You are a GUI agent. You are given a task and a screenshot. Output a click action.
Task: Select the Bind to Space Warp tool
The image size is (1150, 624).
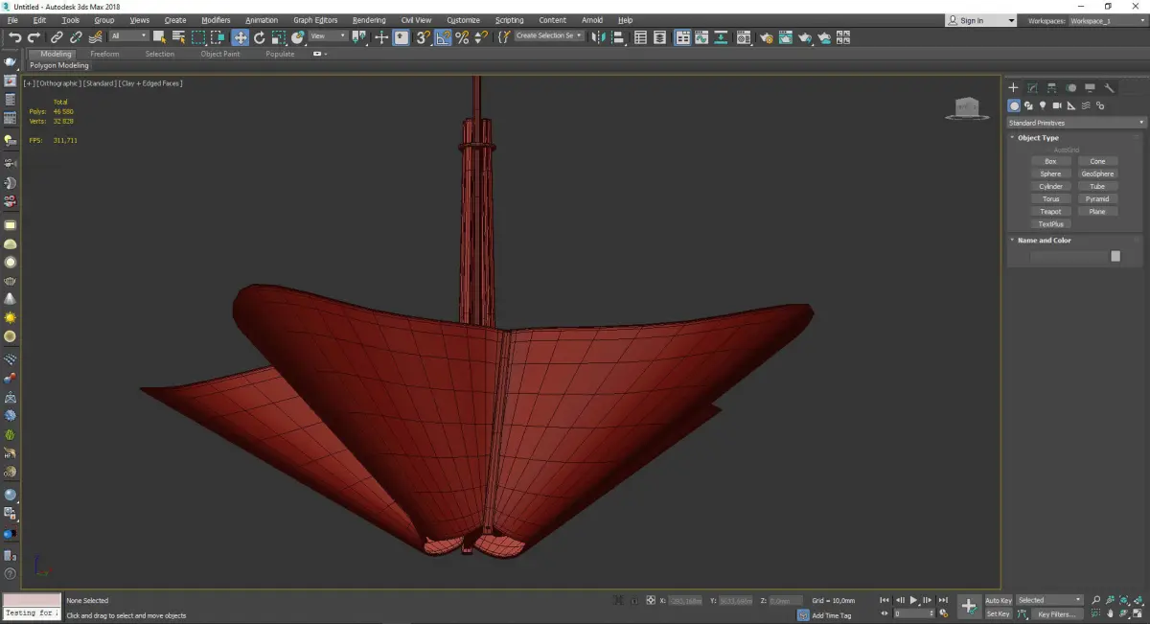(95, 37)
